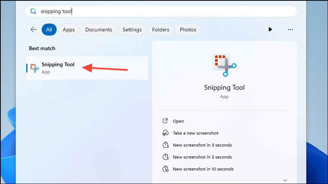Choose Take a new screenshot
Screen dimensions: 328x184
tap(196, 133)
